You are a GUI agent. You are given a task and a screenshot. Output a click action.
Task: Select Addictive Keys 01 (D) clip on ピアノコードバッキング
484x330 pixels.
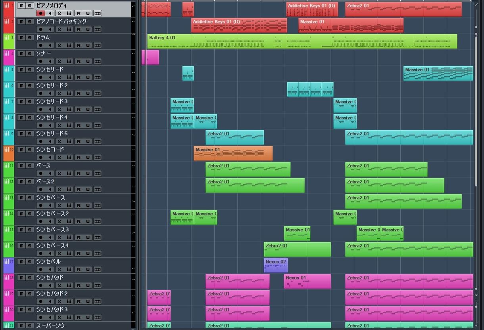point(239,25)
